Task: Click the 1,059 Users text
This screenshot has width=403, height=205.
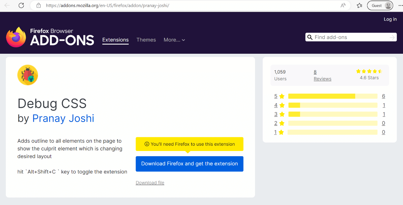Action: tap(280, 75)
